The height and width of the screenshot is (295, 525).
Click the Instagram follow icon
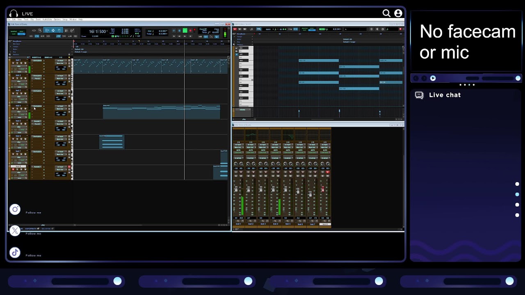click(15, 209)
